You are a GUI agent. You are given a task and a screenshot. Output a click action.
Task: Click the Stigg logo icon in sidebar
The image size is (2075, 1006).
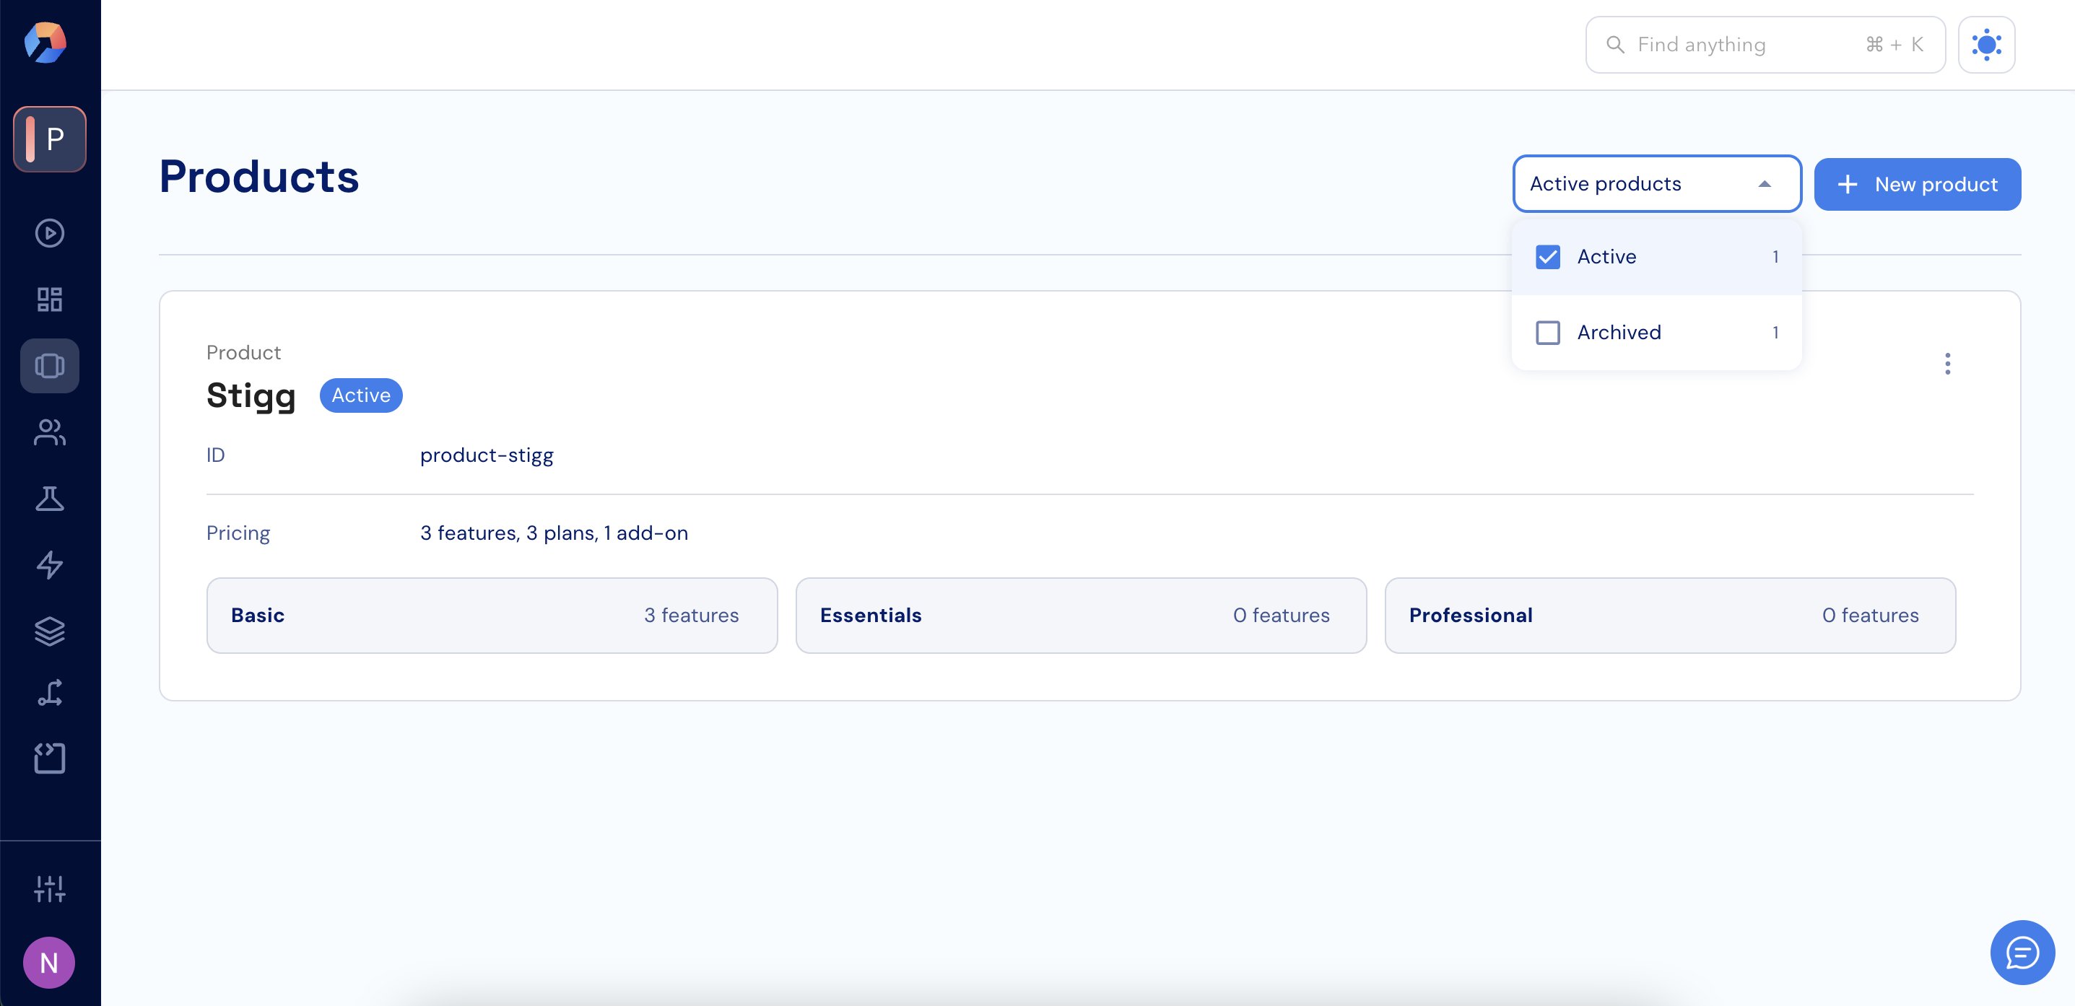45,43
